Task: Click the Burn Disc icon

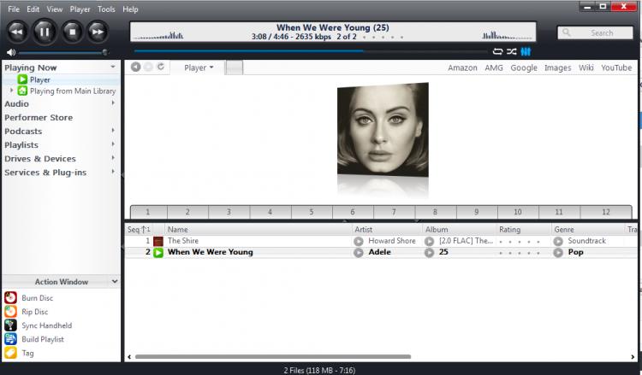Action: (x=10, y=297)
